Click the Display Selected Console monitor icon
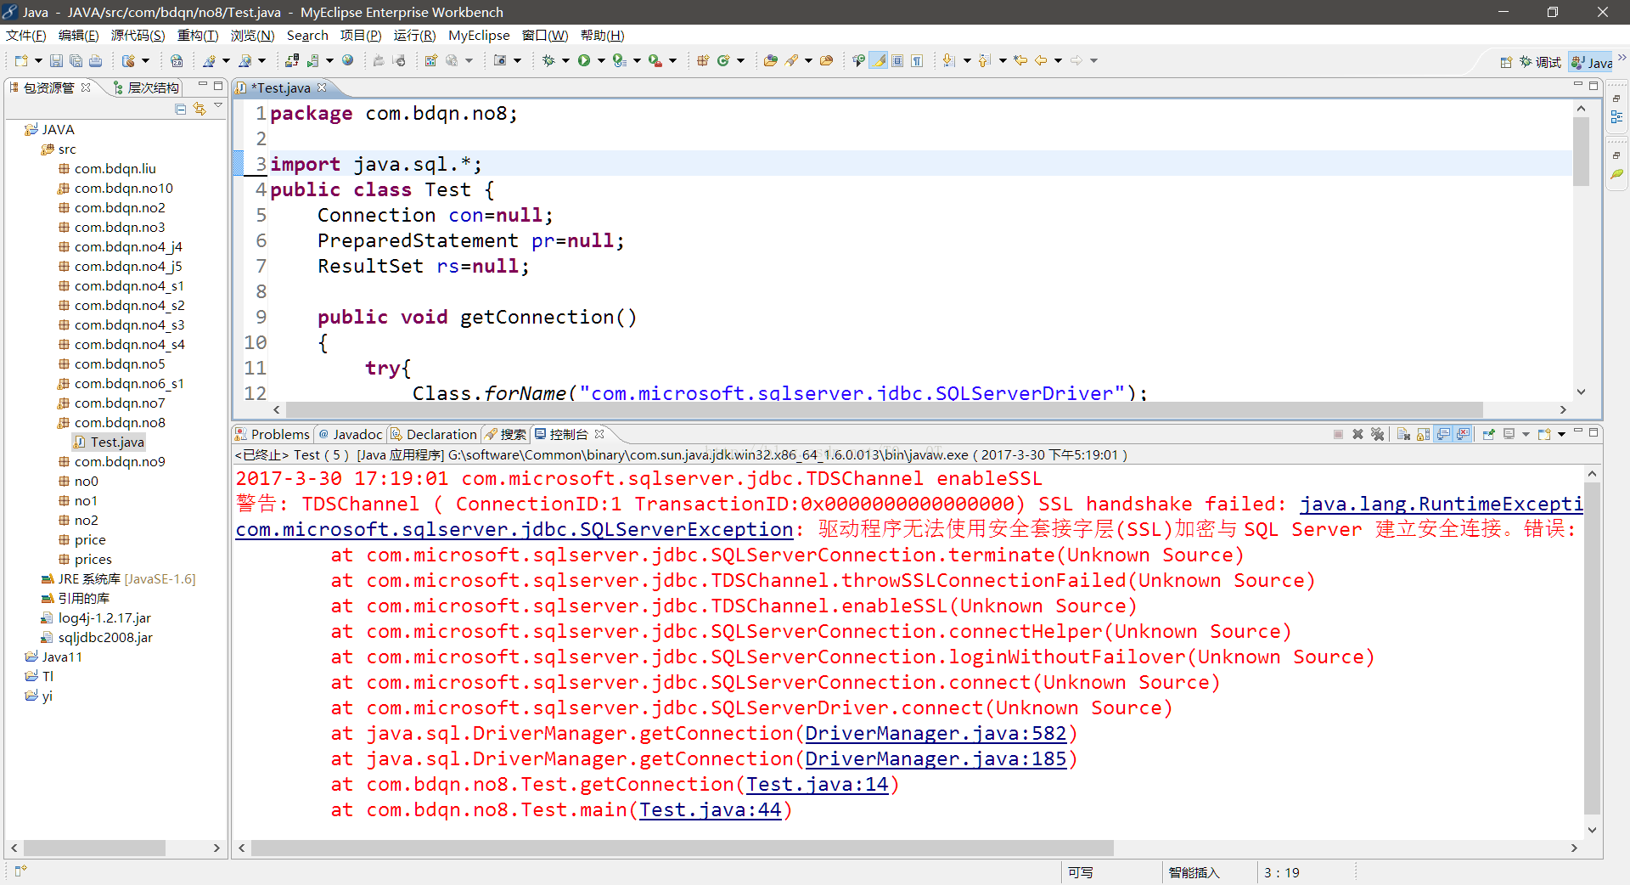Screen dimensions: 1630x885 click(x=1509, y=434)
